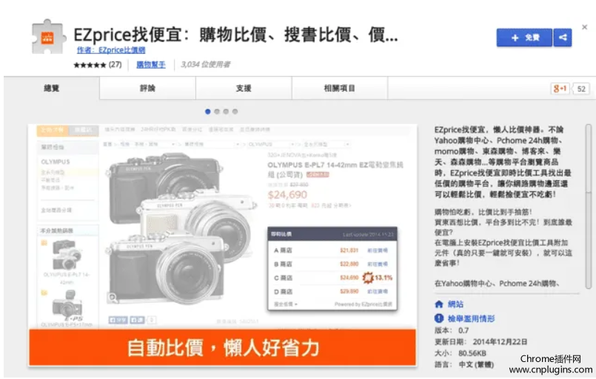Share this extension via the share icon

pyautogui.click(x=563, y=38)
